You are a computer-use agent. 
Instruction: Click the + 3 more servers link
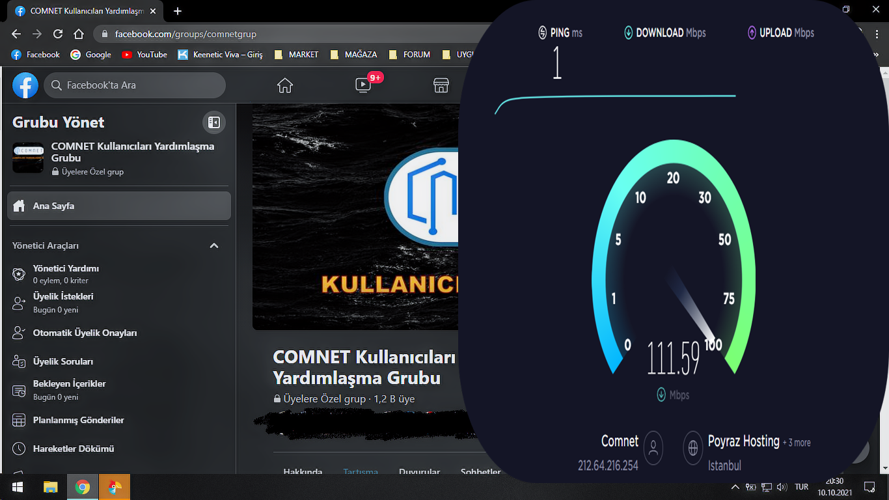797,443
